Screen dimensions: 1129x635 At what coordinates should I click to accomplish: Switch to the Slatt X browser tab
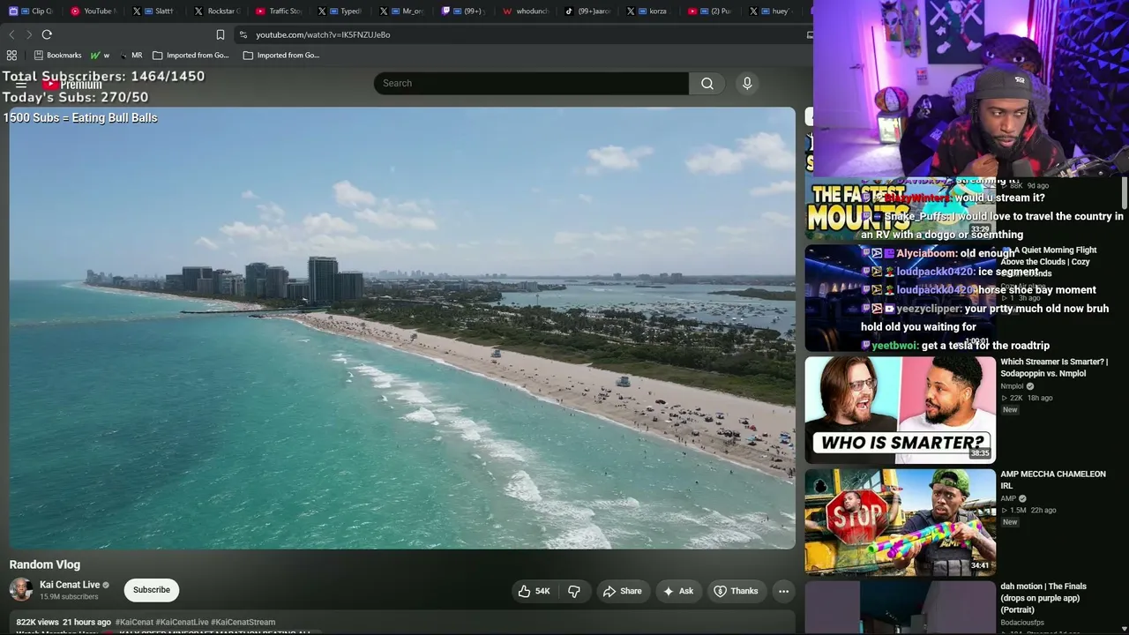click(x=154, y=11)
